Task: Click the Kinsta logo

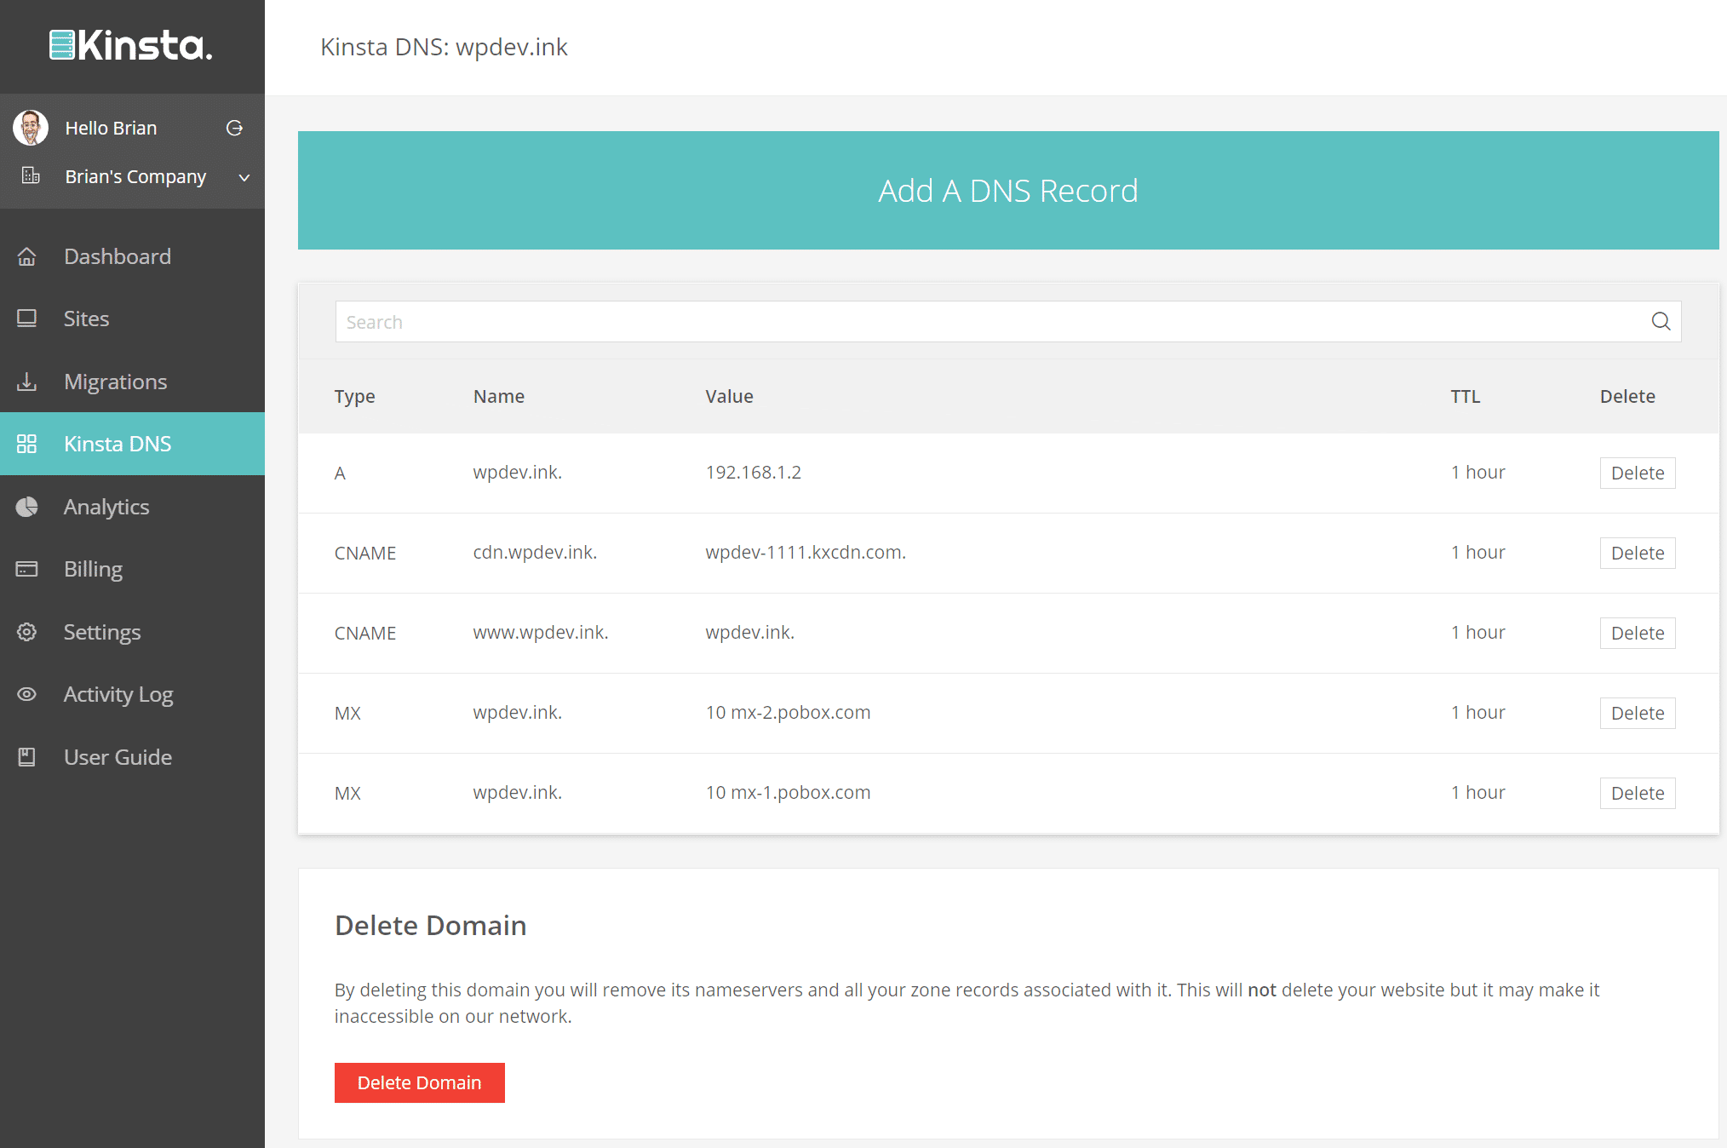Action: click(130, 46)
